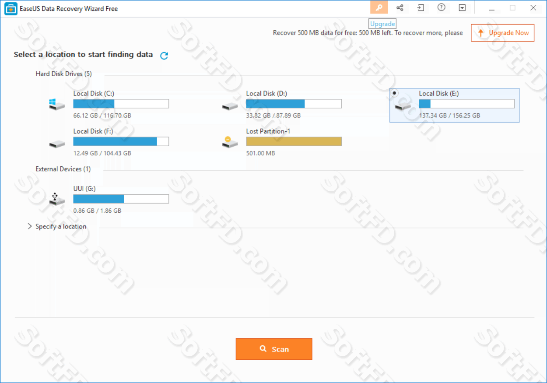Click the "Upgrade" tooltip label

382,24
